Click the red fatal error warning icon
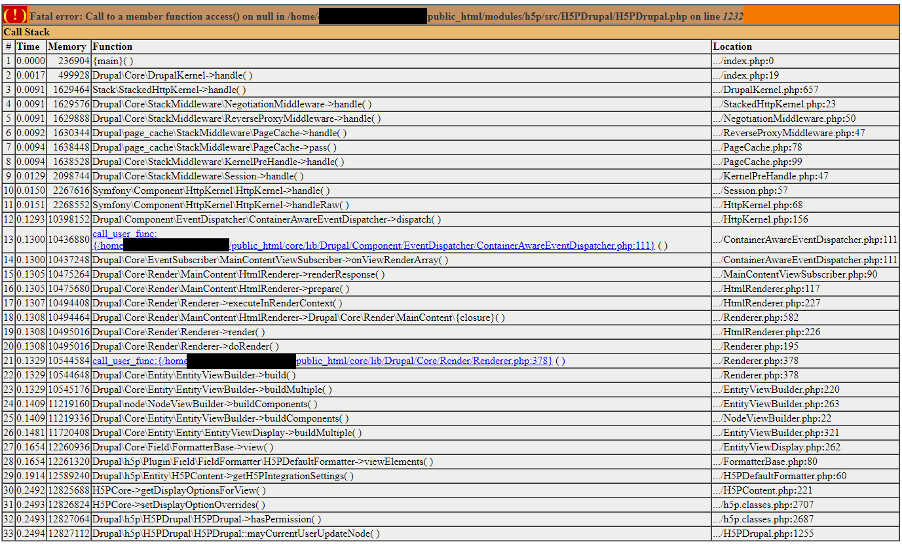 point(15,16)
